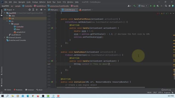Collapse the sample package
Viewport: 175px width, 98px height.
click(10, 24)
